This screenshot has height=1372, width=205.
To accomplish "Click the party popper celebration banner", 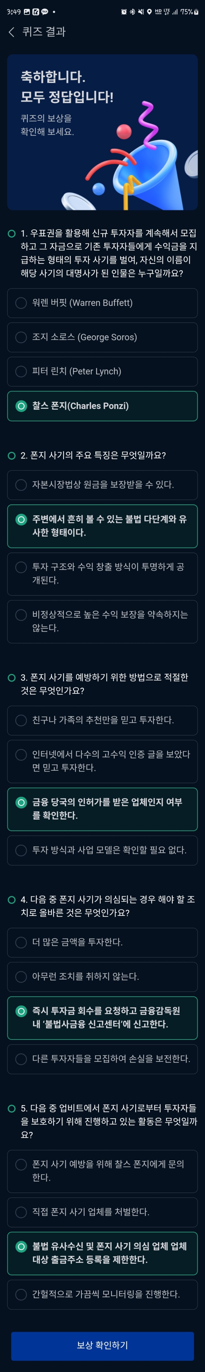I will point(102,132).
